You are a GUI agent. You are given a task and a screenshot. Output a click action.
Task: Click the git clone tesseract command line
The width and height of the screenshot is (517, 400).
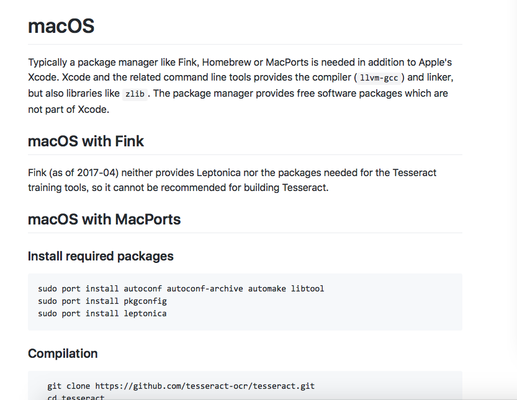(181, 386)
